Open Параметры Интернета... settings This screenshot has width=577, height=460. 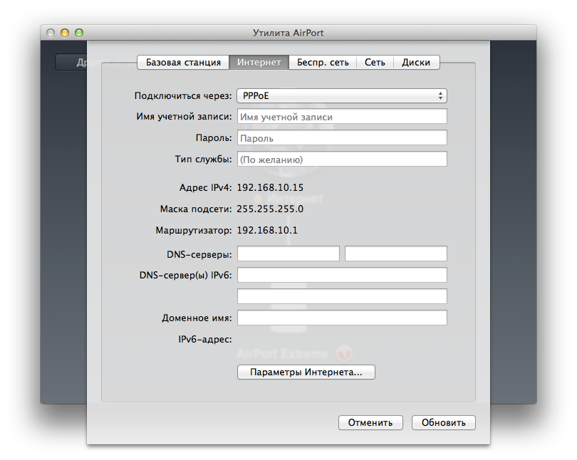pyautogui.click(x=306, y=372)
